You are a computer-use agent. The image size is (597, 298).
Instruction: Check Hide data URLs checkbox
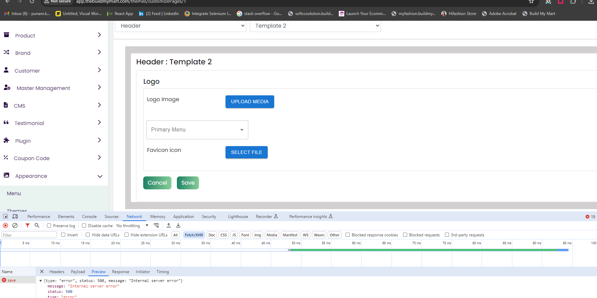tap(88, 235)
